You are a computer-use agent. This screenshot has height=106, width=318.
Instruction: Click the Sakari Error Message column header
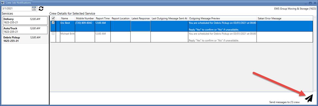point(270,18)
